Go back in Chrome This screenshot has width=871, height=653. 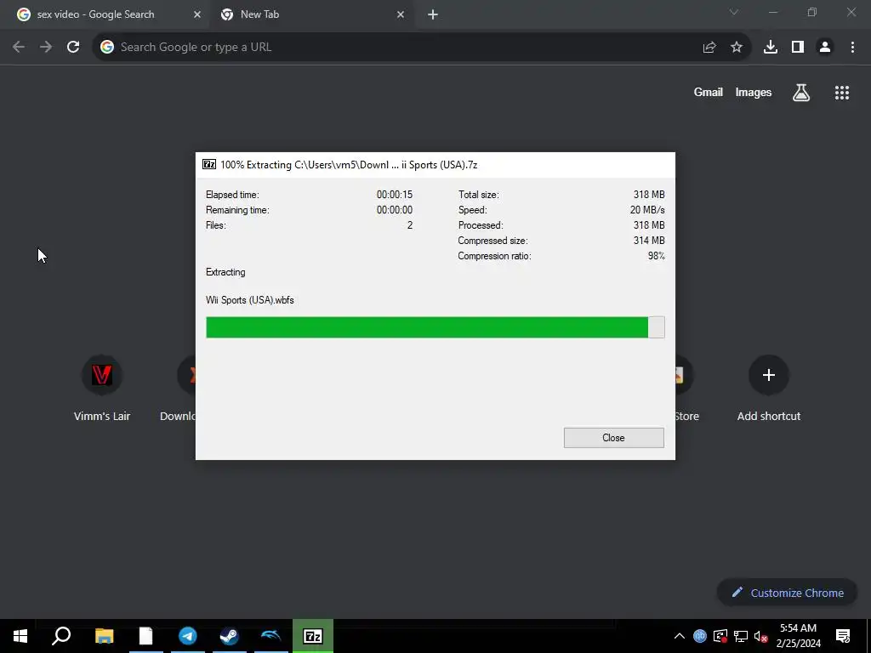click(x=19, y=48)
